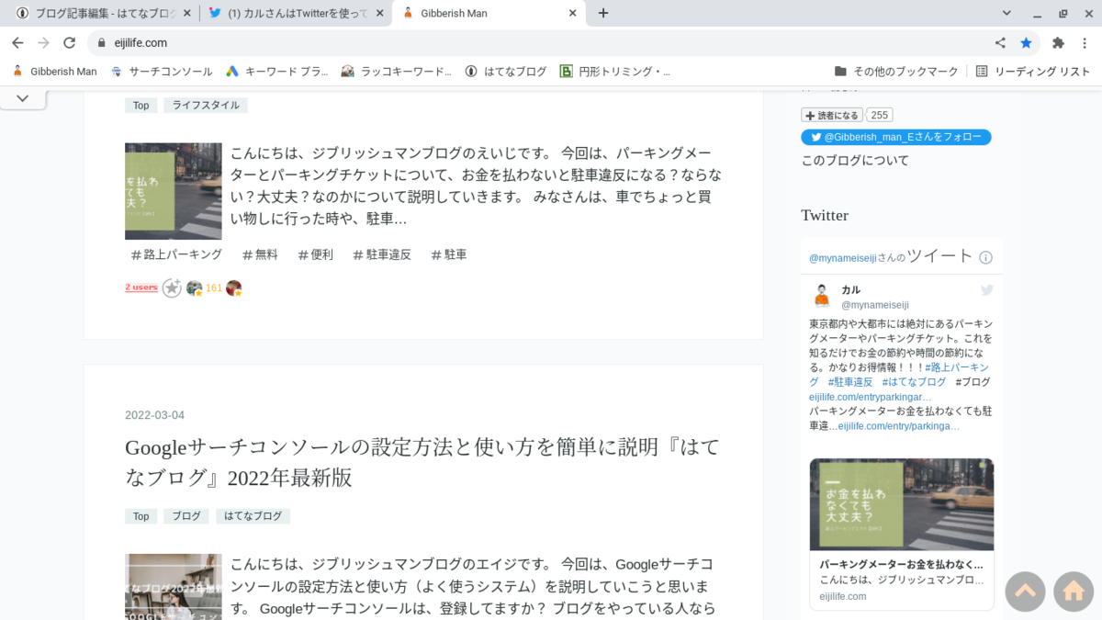Click the ブログ category tag
1102x620 pixels.
[x=186, y=516]
